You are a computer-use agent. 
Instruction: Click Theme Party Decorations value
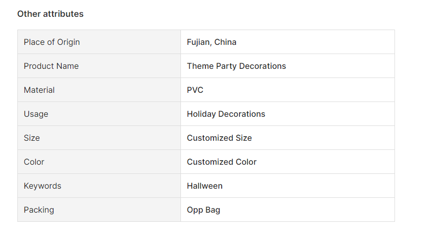tap(236, 66)
